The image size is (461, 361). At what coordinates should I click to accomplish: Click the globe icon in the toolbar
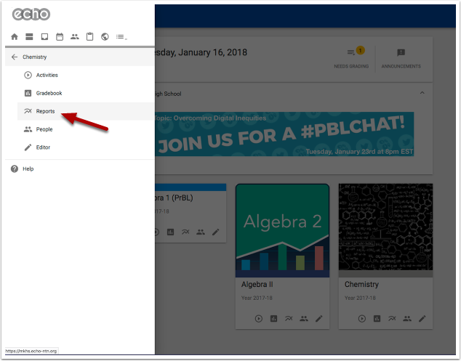[105, 36]
